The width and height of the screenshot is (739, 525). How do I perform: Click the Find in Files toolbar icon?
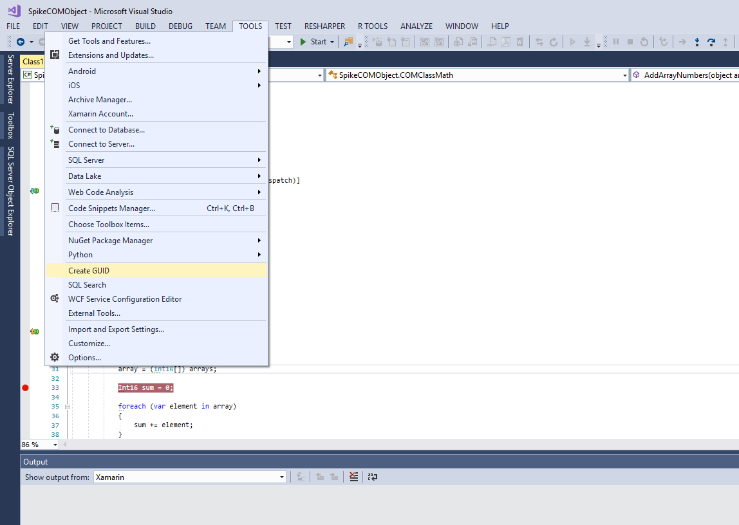point(348,42)
